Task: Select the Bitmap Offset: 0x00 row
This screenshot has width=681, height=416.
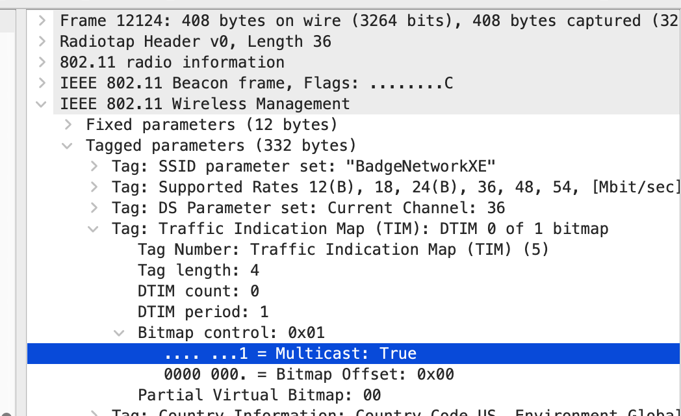Action: click(x=309, y=374)
